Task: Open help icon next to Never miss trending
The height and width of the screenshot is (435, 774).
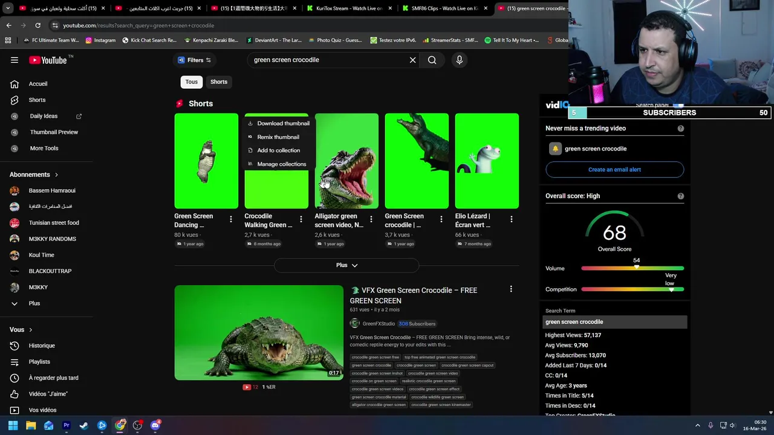Action: pos(681,129)
